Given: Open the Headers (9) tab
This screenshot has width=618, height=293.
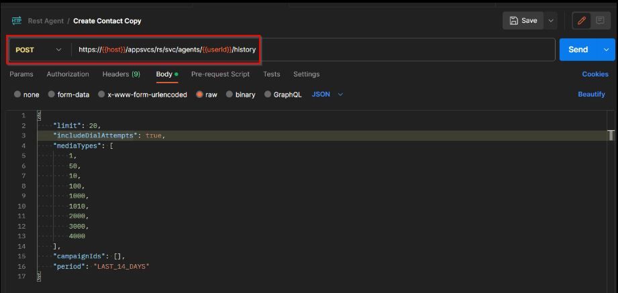Looking at the screenshot, I should point(121,74).
